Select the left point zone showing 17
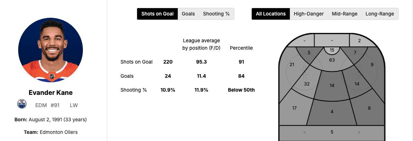Screen dimensions: 413x141 coord(294,108)
